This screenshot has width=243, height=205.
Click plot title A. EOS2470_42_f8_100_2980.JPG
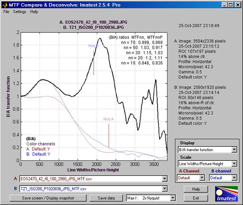click(x=93, y=22)
